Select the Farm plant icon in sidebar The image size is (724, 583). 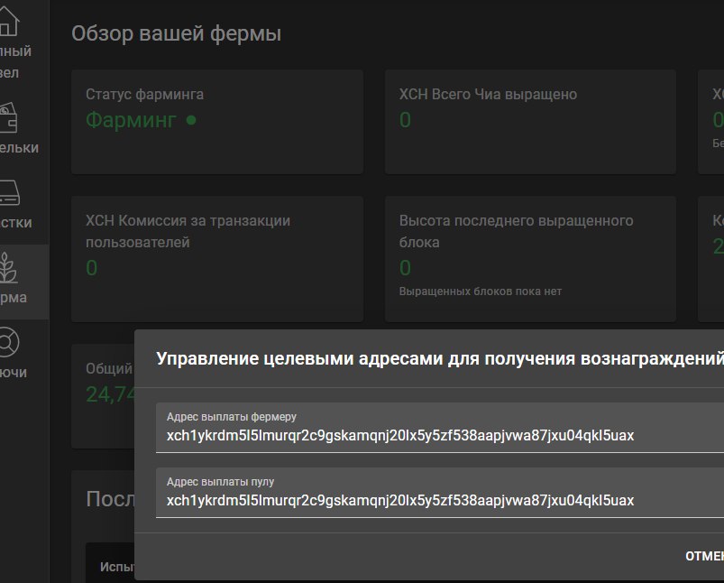(8, 268)
